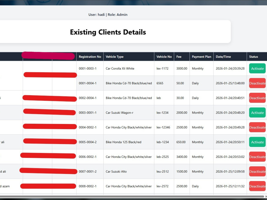
Task: Deactivate client with registration 0002-0004-1
Action: tap(257, 98)
